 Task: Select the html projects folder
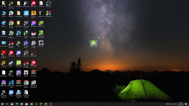19,14
